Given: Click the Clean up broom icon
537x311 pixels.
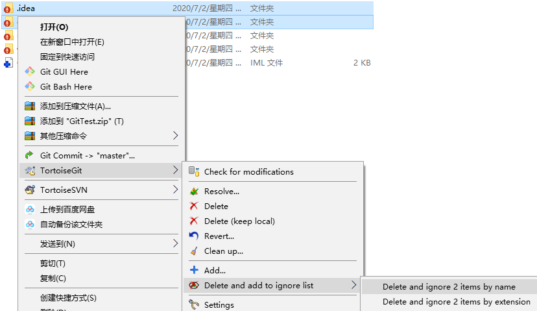Looking at the screenshot, I should [x=194, y=251].
